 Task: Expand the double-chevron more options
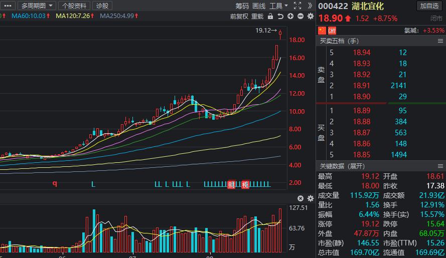pyautogui.click(x=310, y=6)
